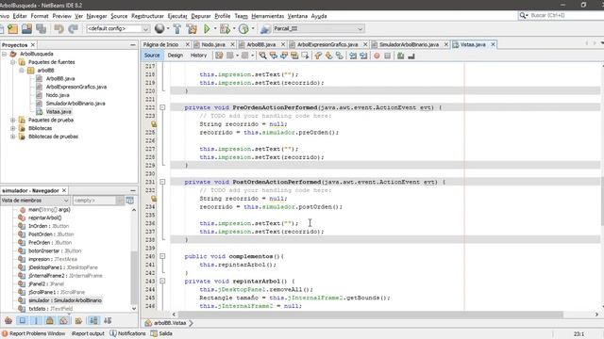This screenshot has width=604, height=339.
Task: Select PostOrden : JButton in Navigator
Action: (51, 234)
